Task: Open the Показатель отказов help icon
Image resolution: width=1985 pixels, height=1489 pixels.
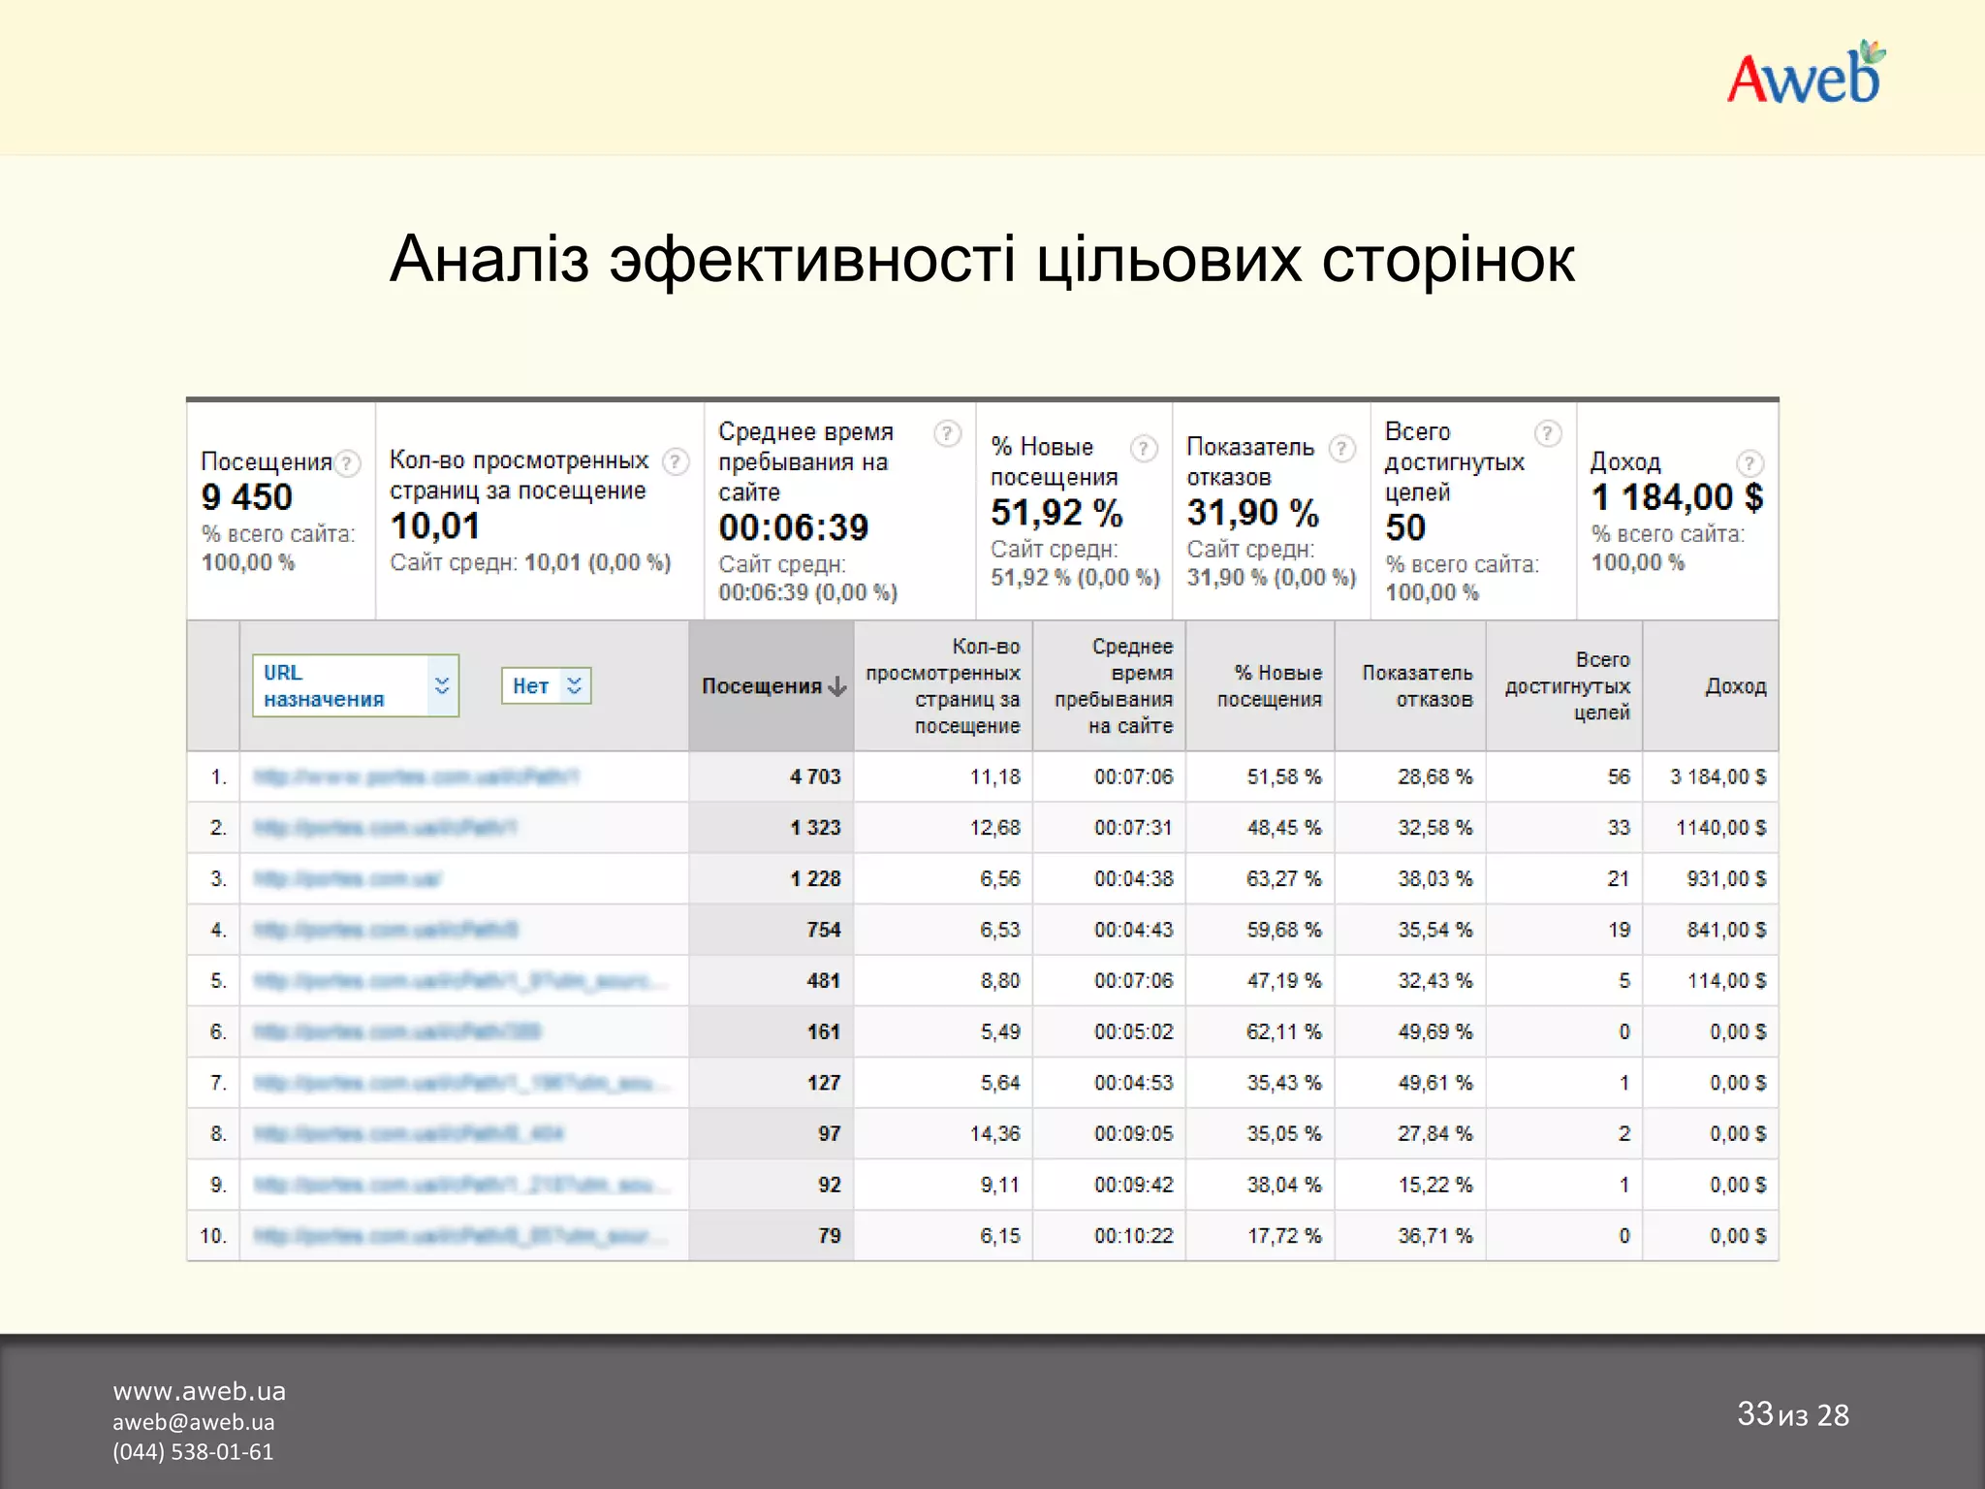Action: coord(1341,448)
